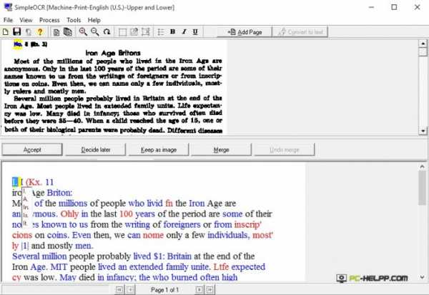Screen dimensions: 429x295
Task: Click the word 'MIT' in recognized text
Action: coord(59,267)
